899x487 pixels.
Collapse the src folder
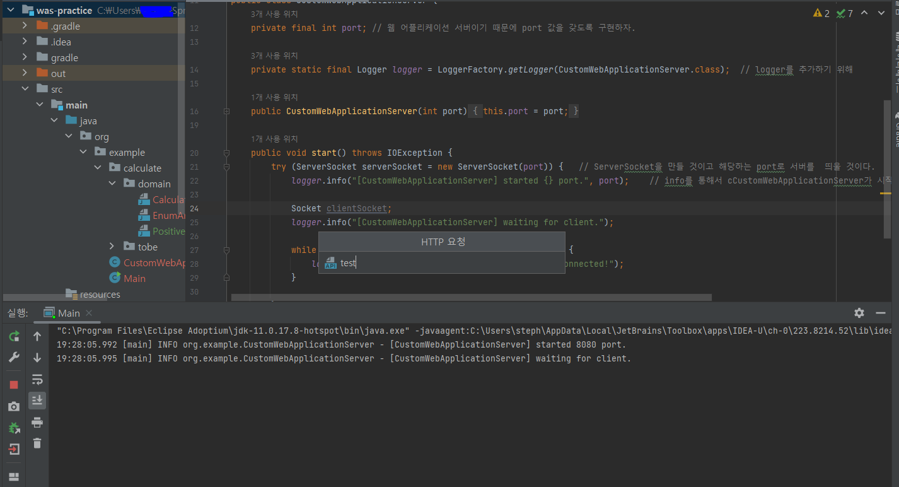[x=25, y=89]
